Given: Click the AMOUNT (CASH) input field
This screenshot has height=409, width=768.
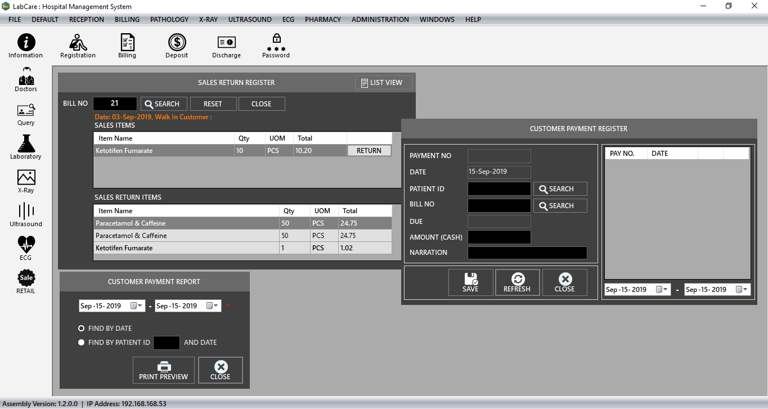Looking at the screenshot, I should tap(499, 237).
